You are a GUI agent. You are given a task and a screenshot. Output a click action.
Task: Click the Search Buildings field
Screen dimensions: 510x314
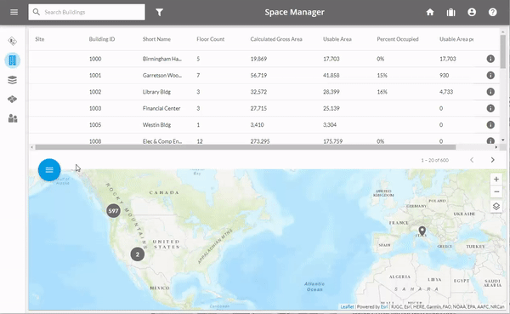click(87, 12)
